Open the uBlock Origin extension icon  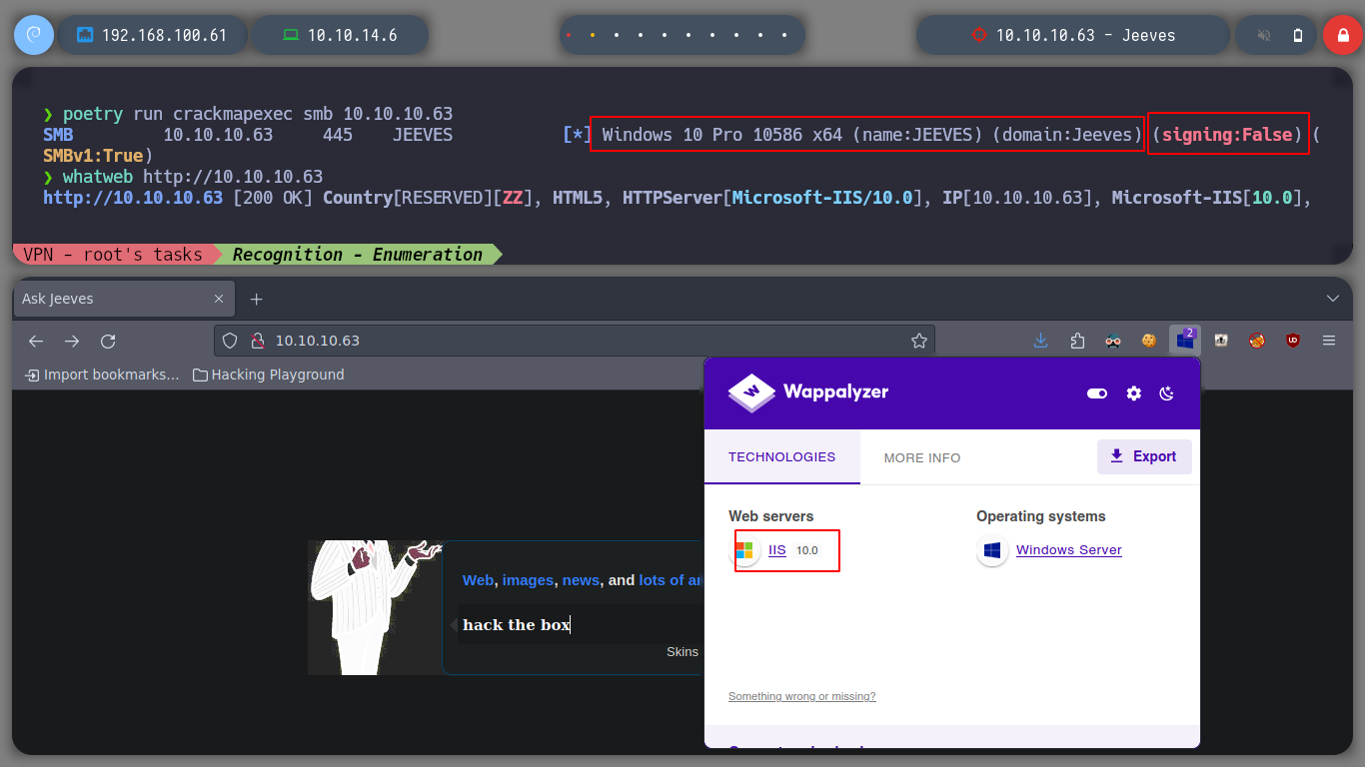tap(1293, 341)
